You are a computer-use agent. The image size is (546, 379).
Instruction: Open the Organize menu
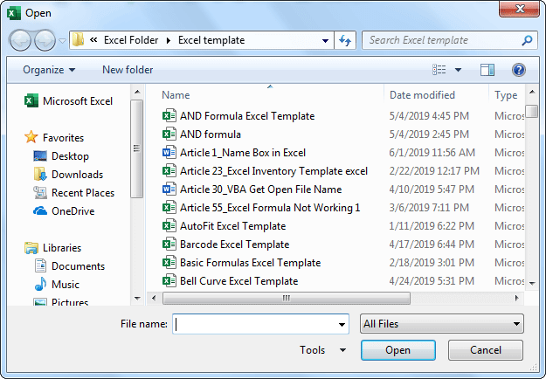(x=49, y=70)
